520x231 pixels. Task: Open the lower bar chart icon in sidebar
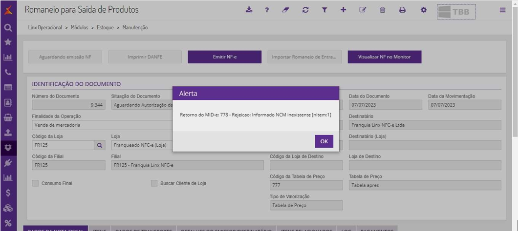point(8,178)
